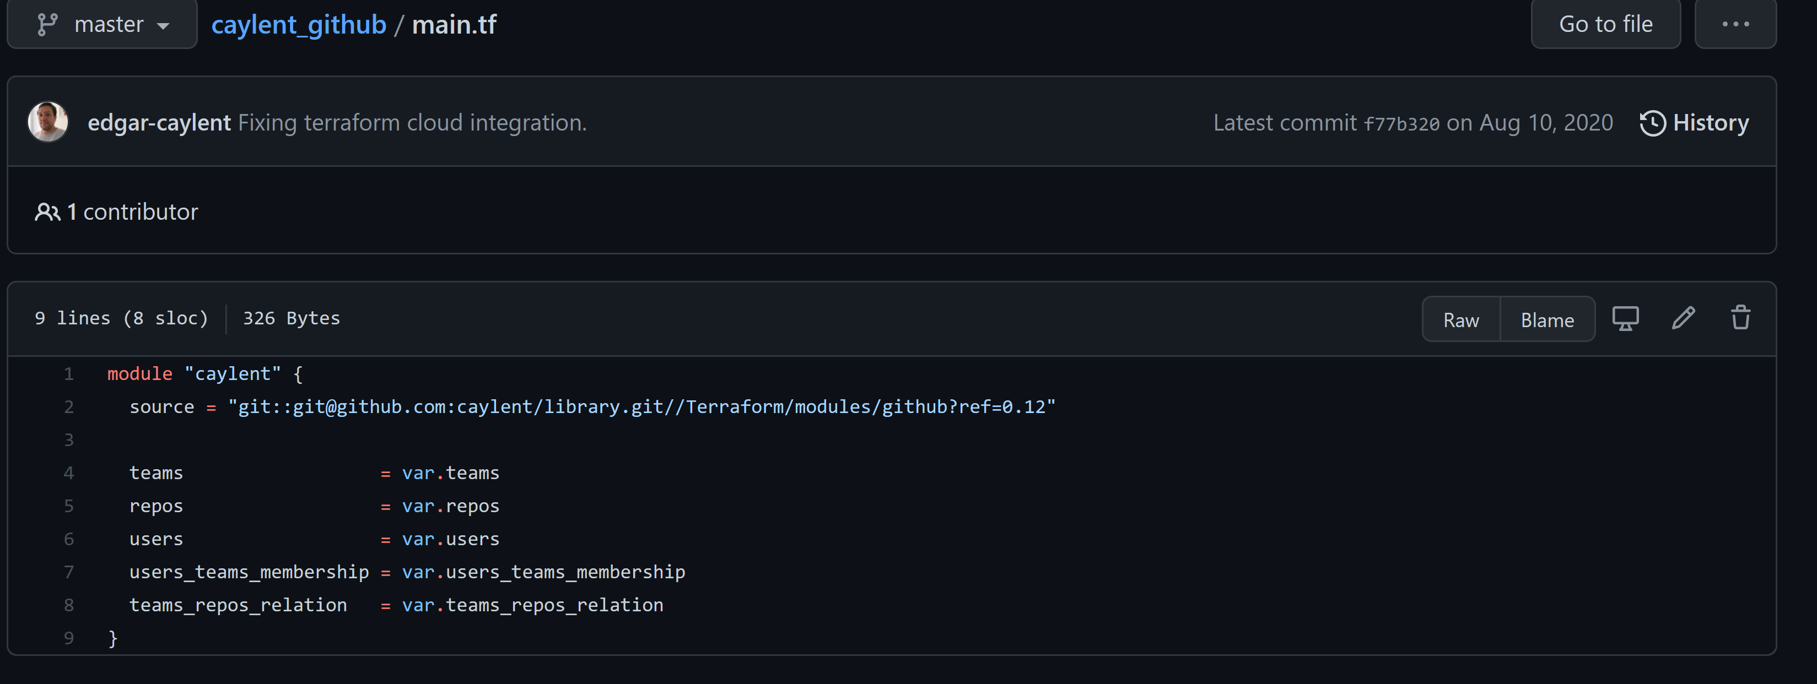The height and width of the screenshot is (684, 1817).
Task: Collapse the branch menu arrow next to master
Action: pos(164,25)
